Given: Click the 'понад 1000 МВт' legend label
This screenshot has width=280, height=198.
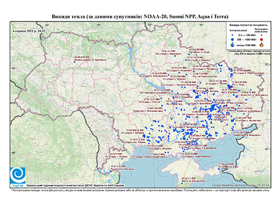Looking at the screenshot, I should (246, 45).
